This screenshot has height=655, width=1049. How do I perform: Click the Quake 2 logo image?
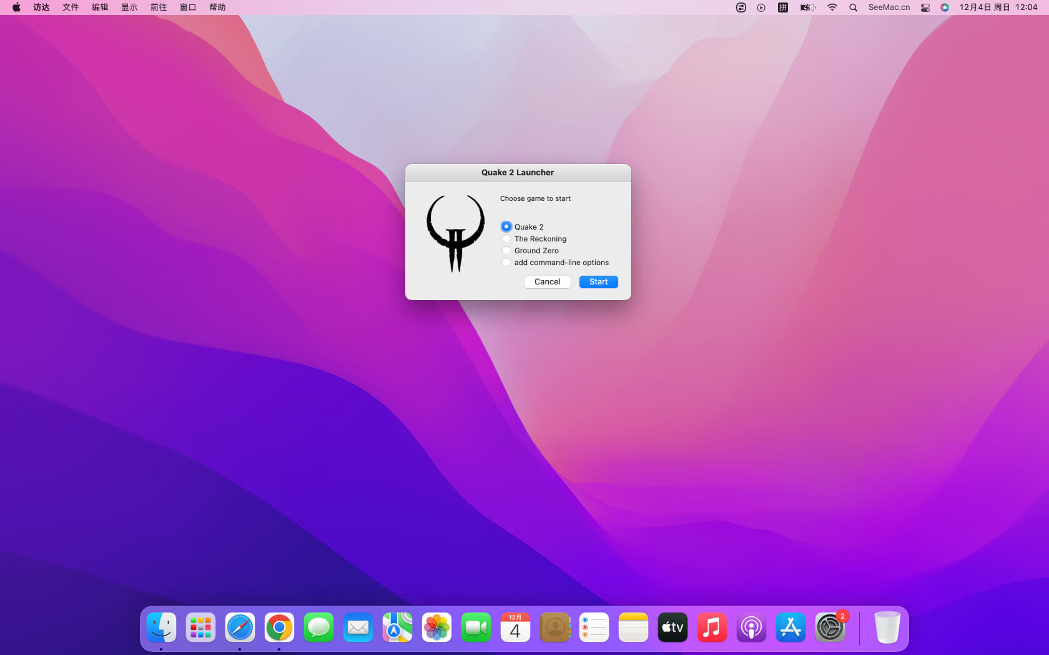coord(455,233)
